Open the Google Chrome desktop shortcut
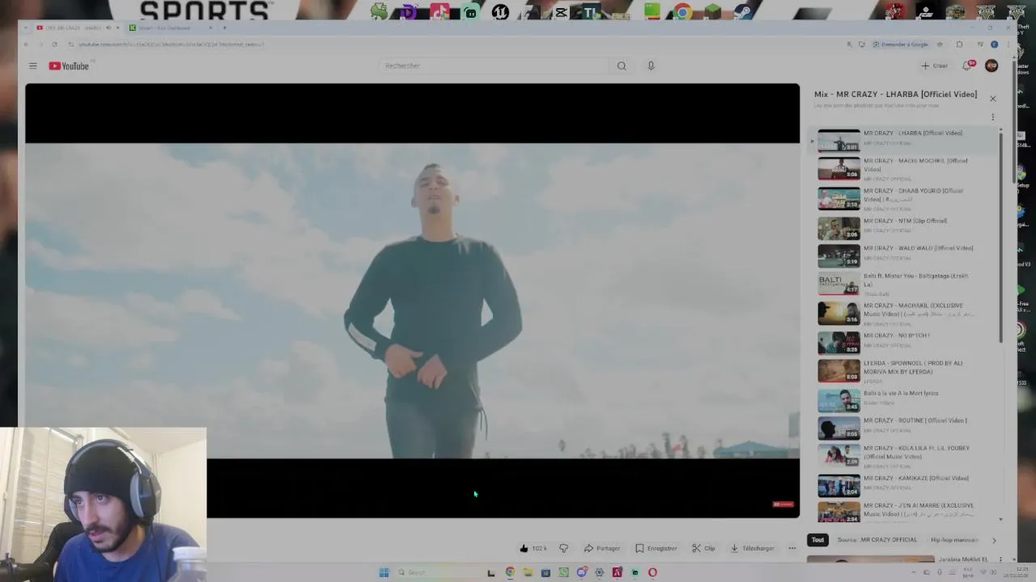Screen dimensions: 1036x582 coord(682,11)
